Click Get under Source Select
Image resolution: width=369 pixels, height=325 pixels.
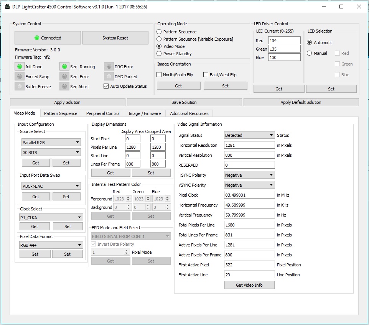(36, 162)
